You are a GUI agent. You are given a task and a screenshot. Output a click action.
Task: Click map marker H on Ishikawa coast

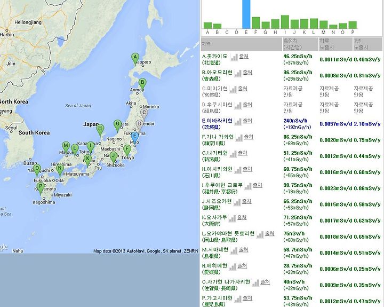(100, 130)
